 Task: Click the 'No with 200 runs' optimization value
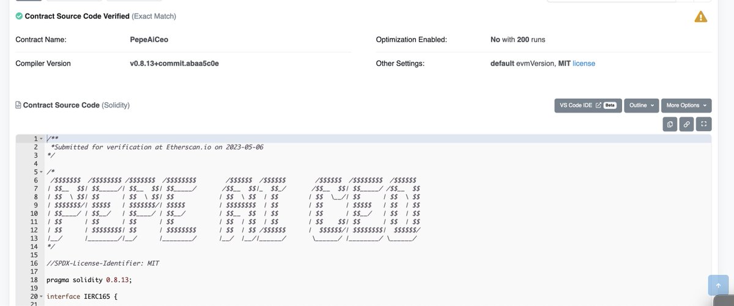coord(517,39)
